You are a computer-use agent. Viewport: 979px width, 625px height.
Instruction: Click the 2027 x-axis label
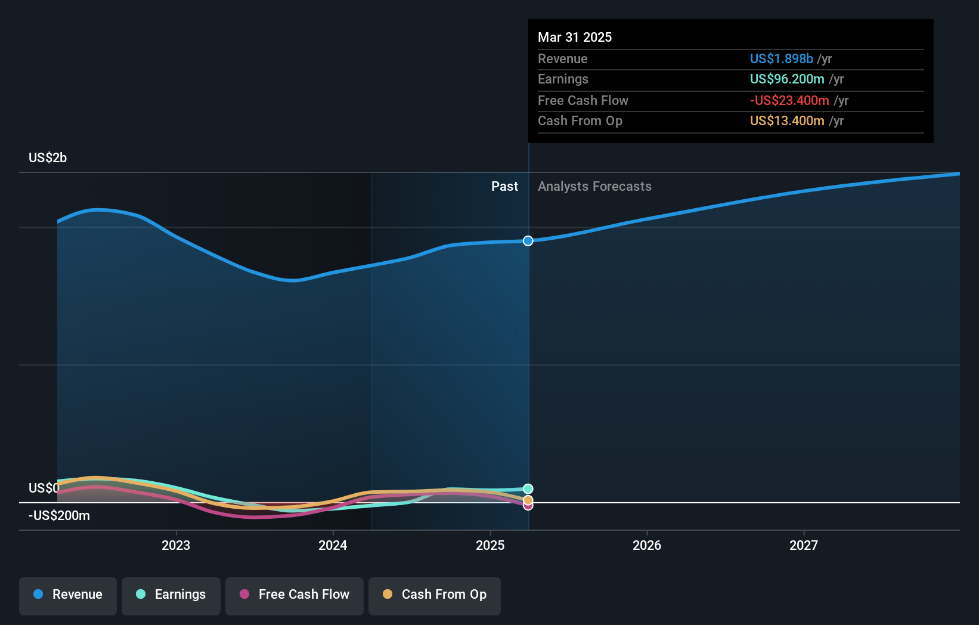[804, 545]
